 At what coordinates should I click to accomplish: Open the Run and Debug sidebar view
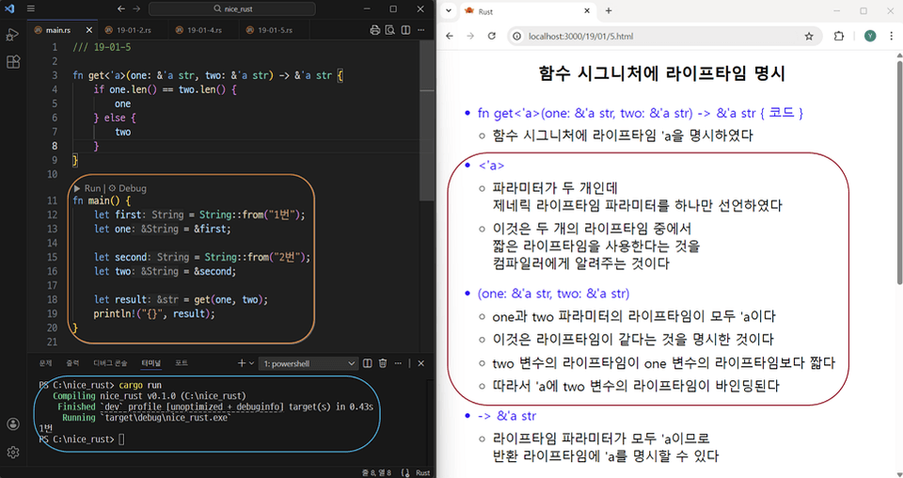click(13, 35)
